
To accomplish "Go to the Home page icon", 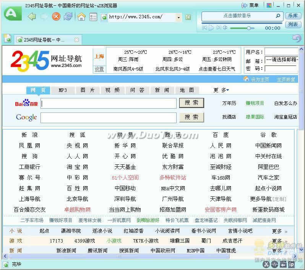I will point(81,17).
